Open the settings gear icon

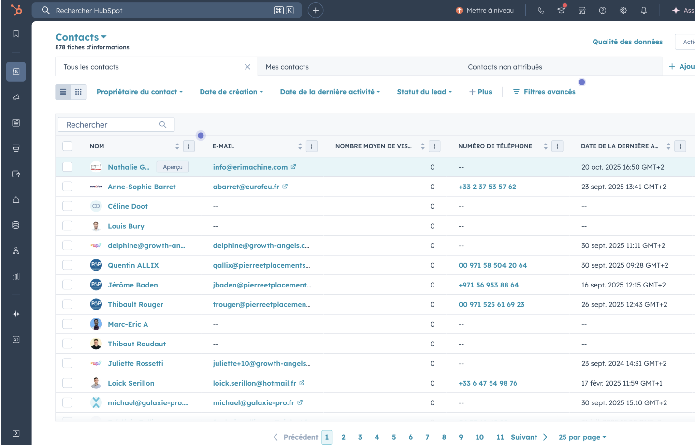click(623, 10)
